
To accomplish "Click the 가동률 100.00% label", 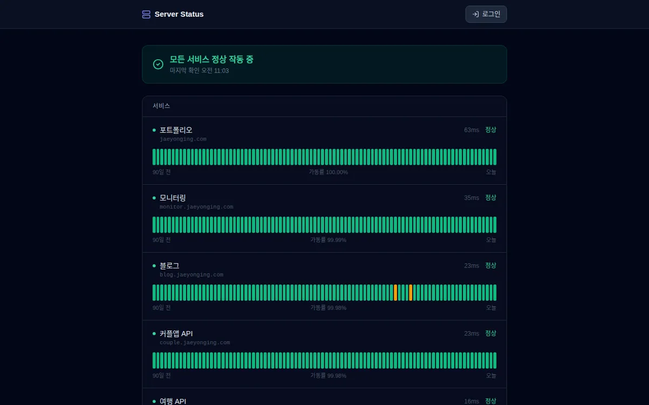I will [x=328, y=172].
